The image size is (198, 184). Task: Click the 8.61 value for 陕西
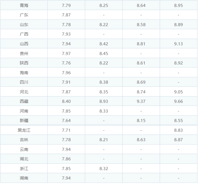141,63
